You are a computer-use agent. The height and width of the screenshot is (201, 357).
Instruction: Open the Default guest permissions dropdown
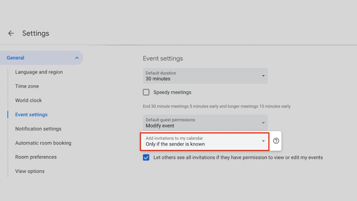[x=205, y=123]
